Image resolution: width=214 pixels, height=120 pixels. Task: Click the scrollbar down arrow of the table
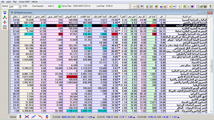[211, 112]
